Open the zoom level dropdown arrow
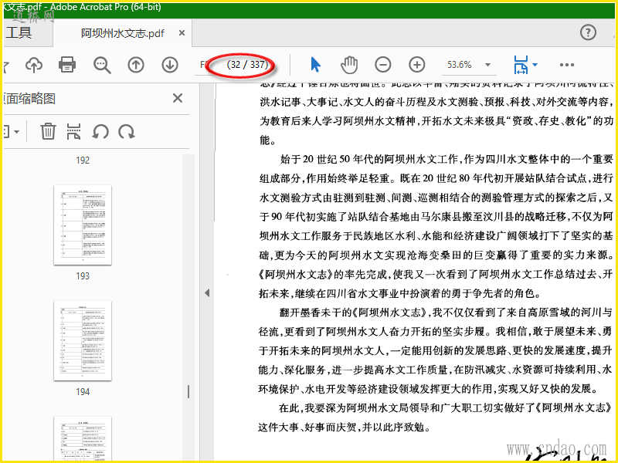This screenshot has height=463, width=618. [488, 65]
